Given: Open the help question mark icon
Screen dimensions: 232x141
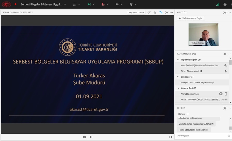Looking at the screenshot, I should [x=225, y=4].
